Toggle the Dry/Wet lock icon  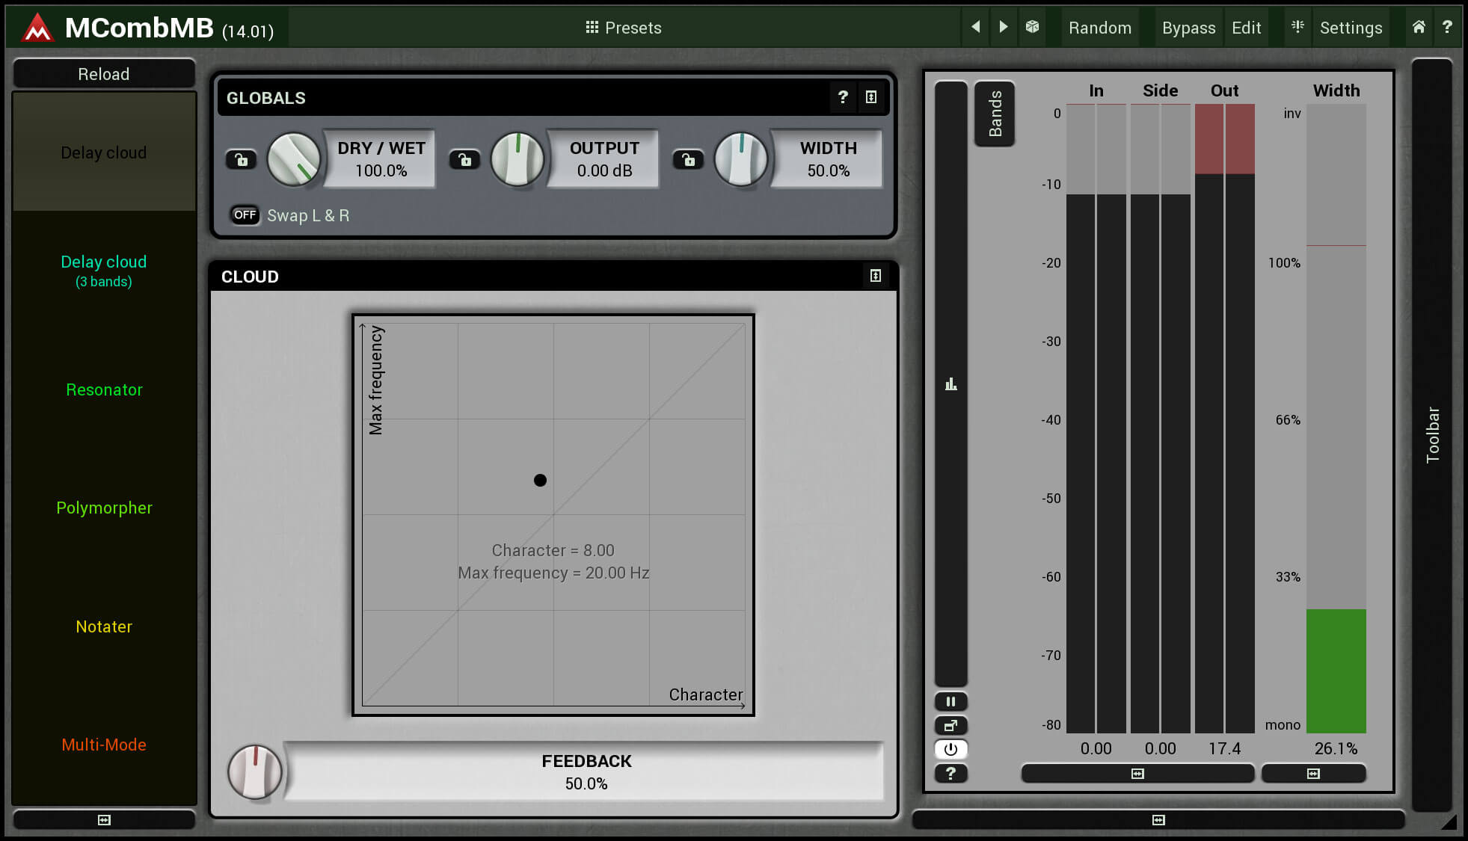coord(241,159)
